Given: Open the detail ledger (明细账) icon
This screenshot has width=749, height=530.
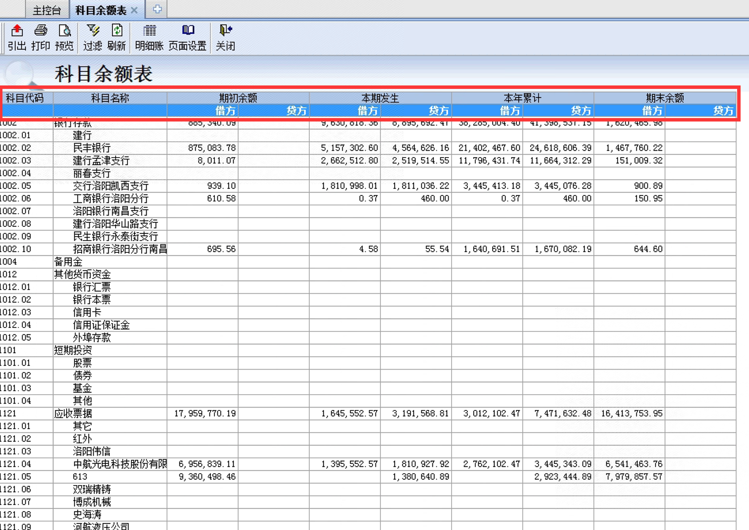Looking at the screenshot, I should point(149,31).
